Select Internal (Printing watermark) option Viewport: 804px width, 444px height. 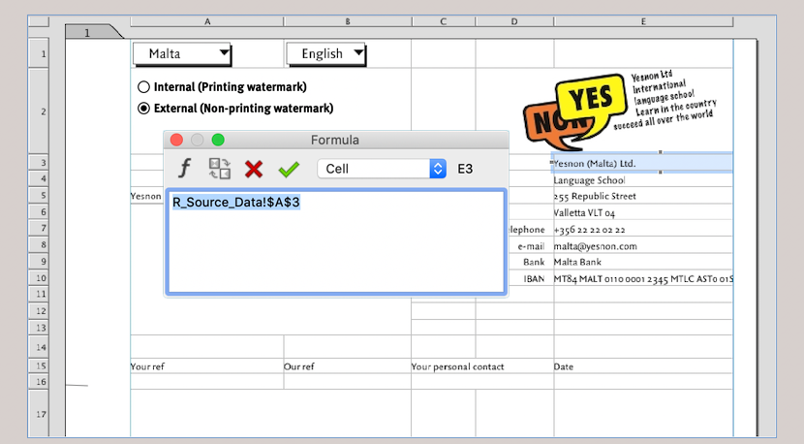click(145, 86)
